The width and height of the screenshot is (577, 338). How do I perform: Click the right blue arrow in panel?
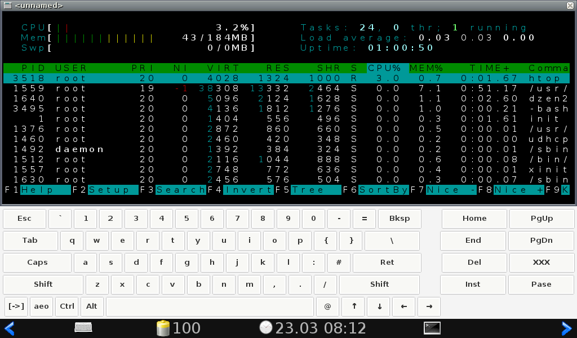coord(567,328)
